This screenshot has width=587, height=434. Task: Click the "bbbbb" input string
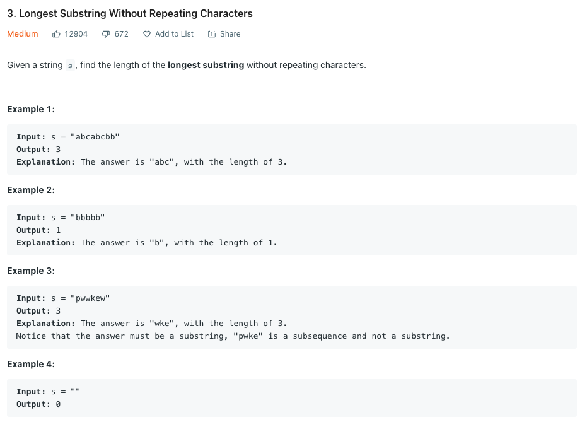(x=88, y=218)
